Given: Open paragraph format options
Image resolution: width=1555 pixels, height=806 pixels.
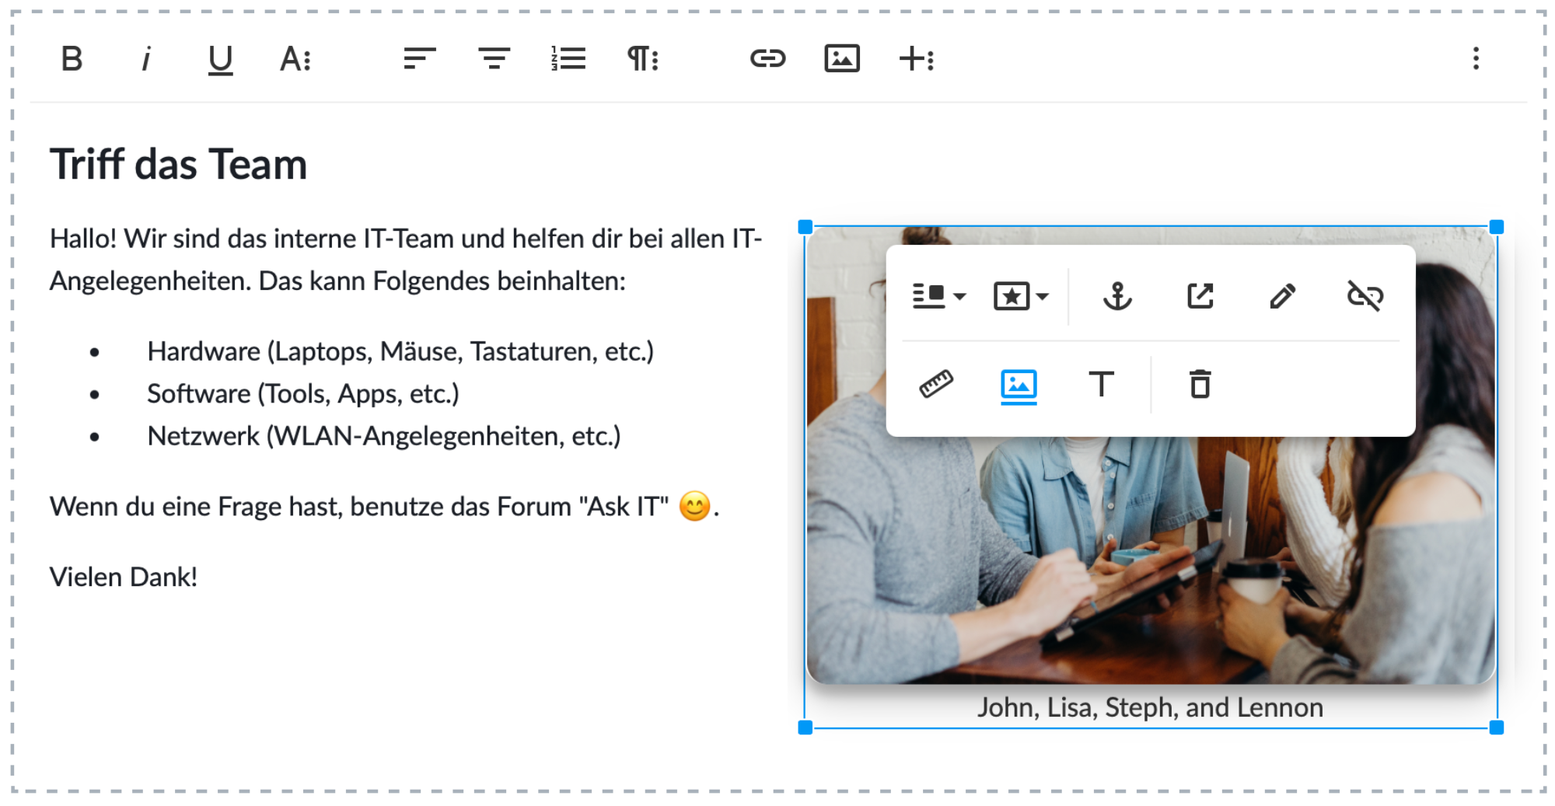Looking at the screenshot, I should [x=643, y=58].
